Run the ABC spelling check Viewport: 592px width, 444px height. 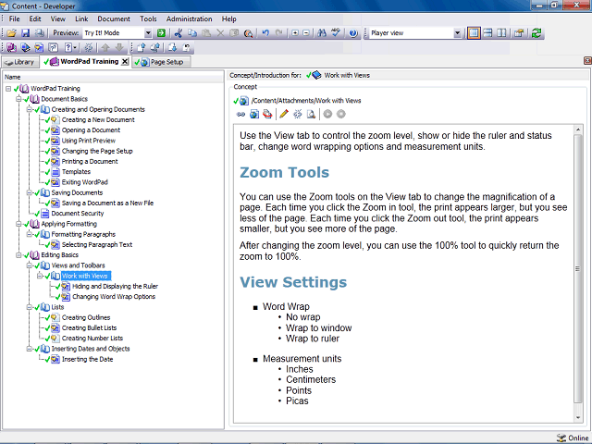point(336,33)
